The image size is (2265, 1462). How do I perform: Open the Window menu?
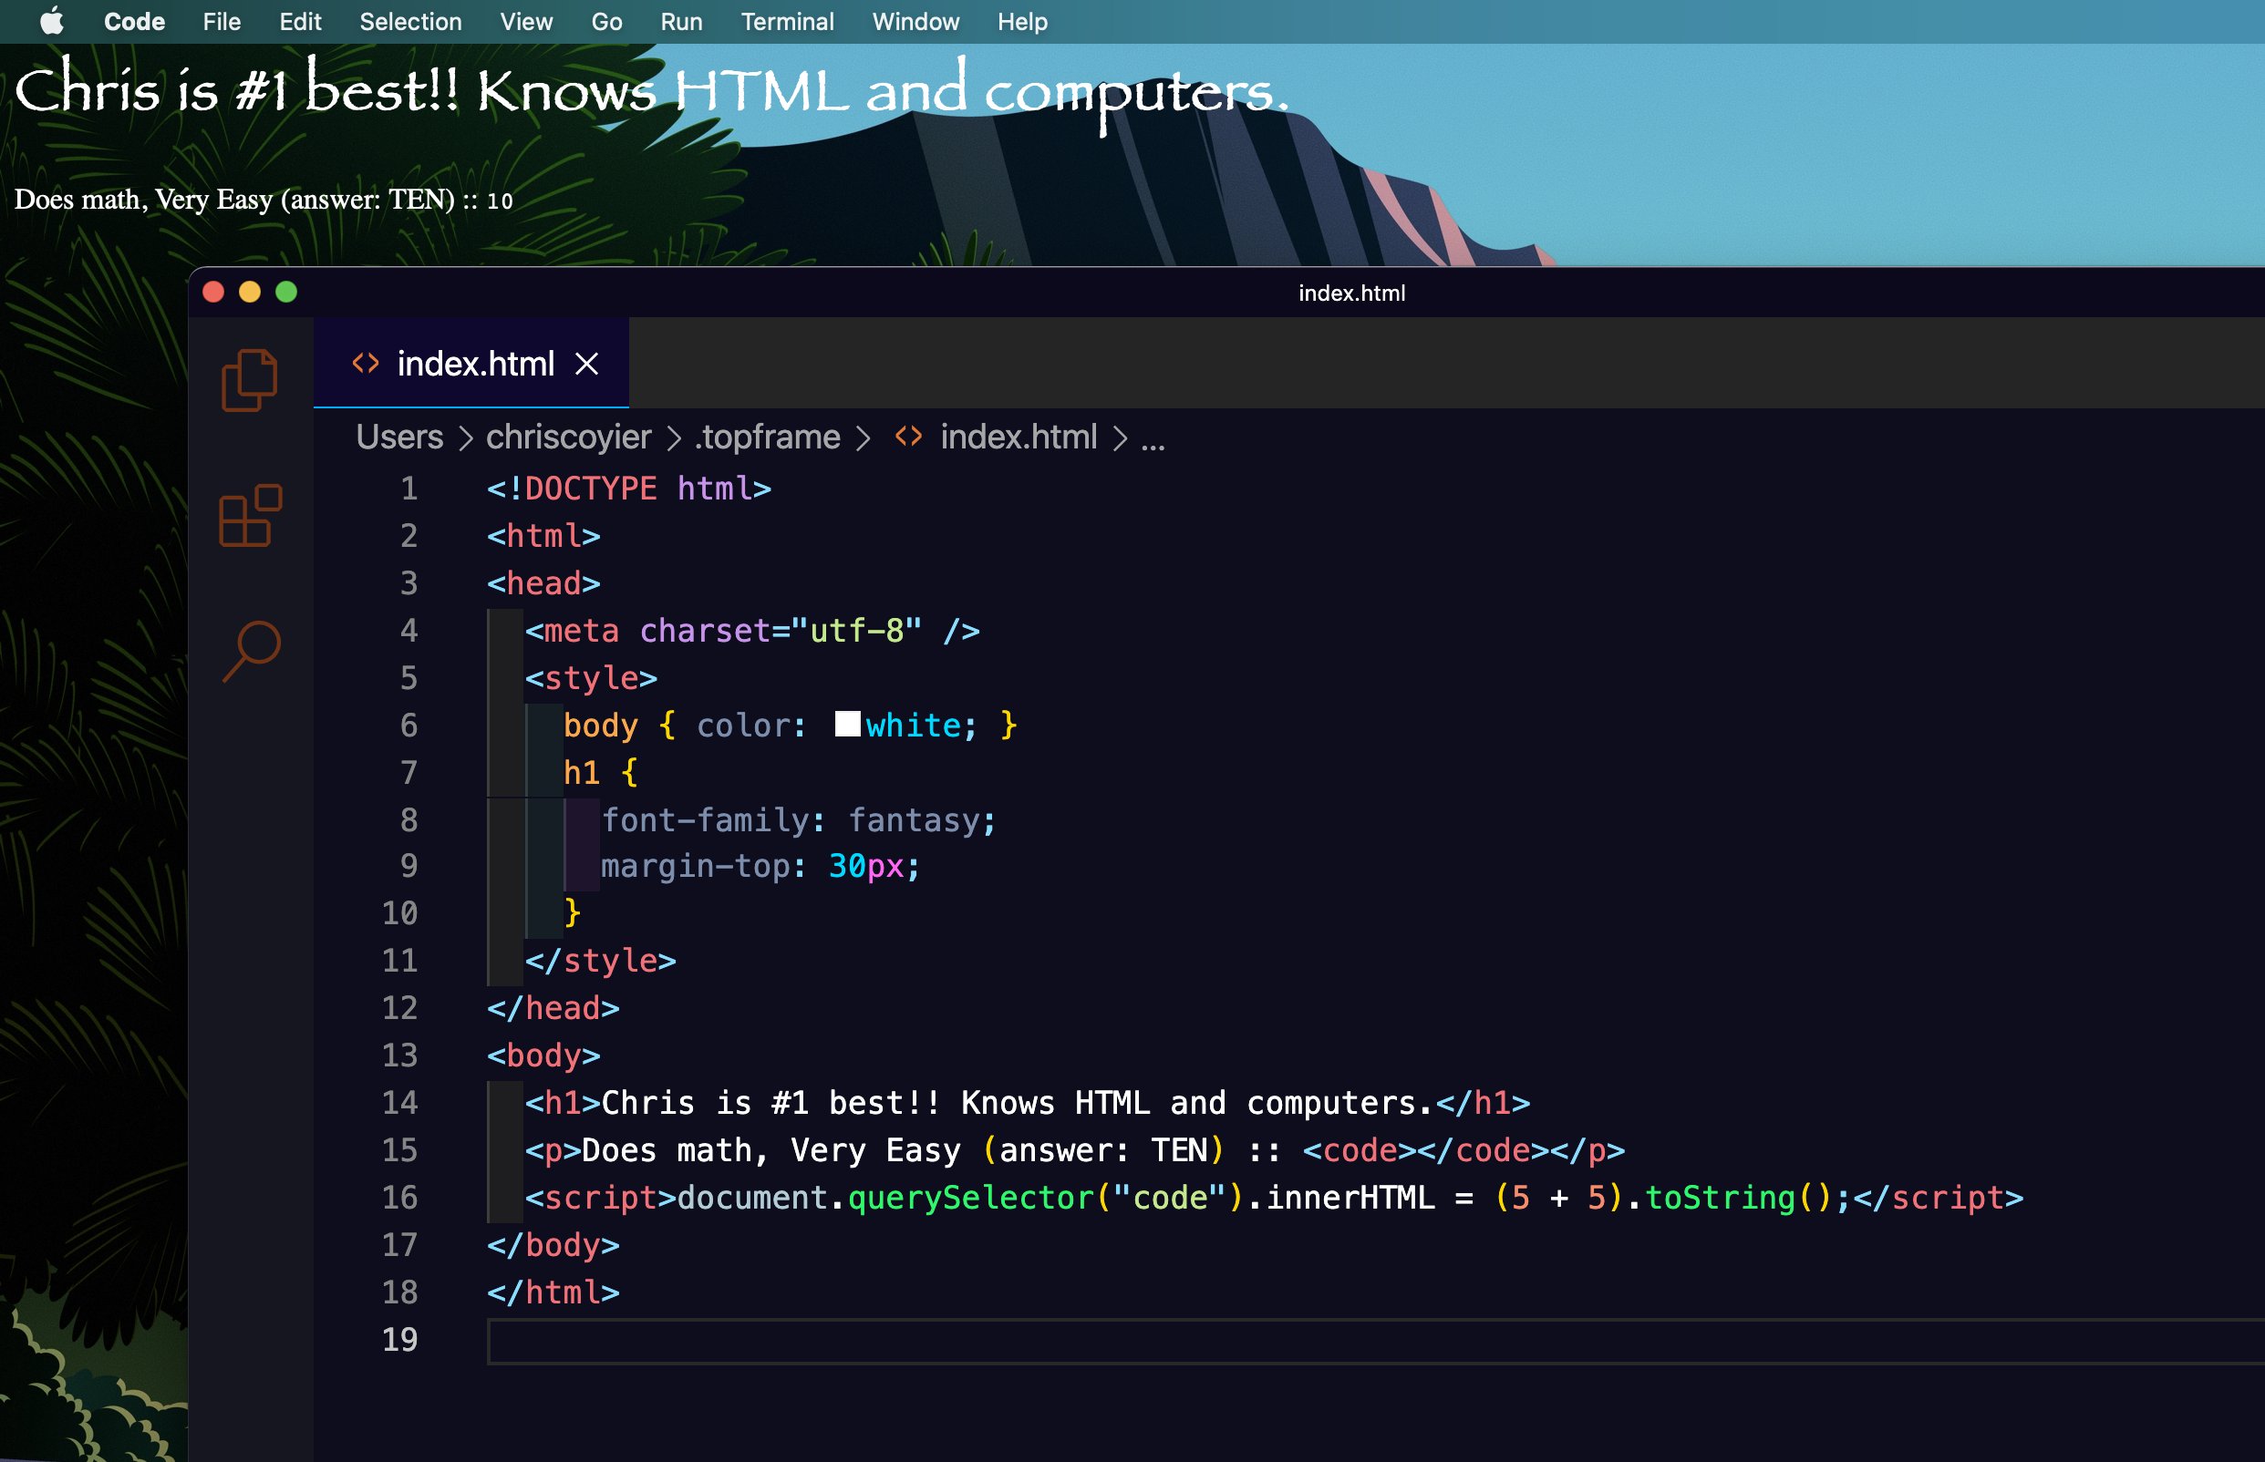pyautogui.click(x=915, y=21)
